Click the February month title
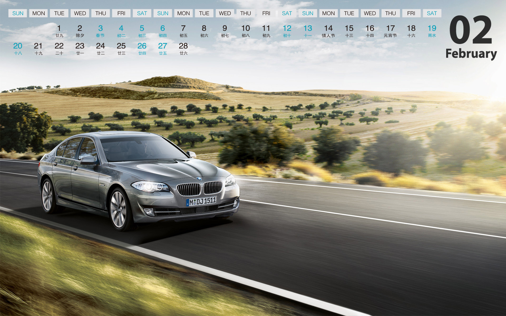This screenshot has width=506, height=316. click(471, 54)
